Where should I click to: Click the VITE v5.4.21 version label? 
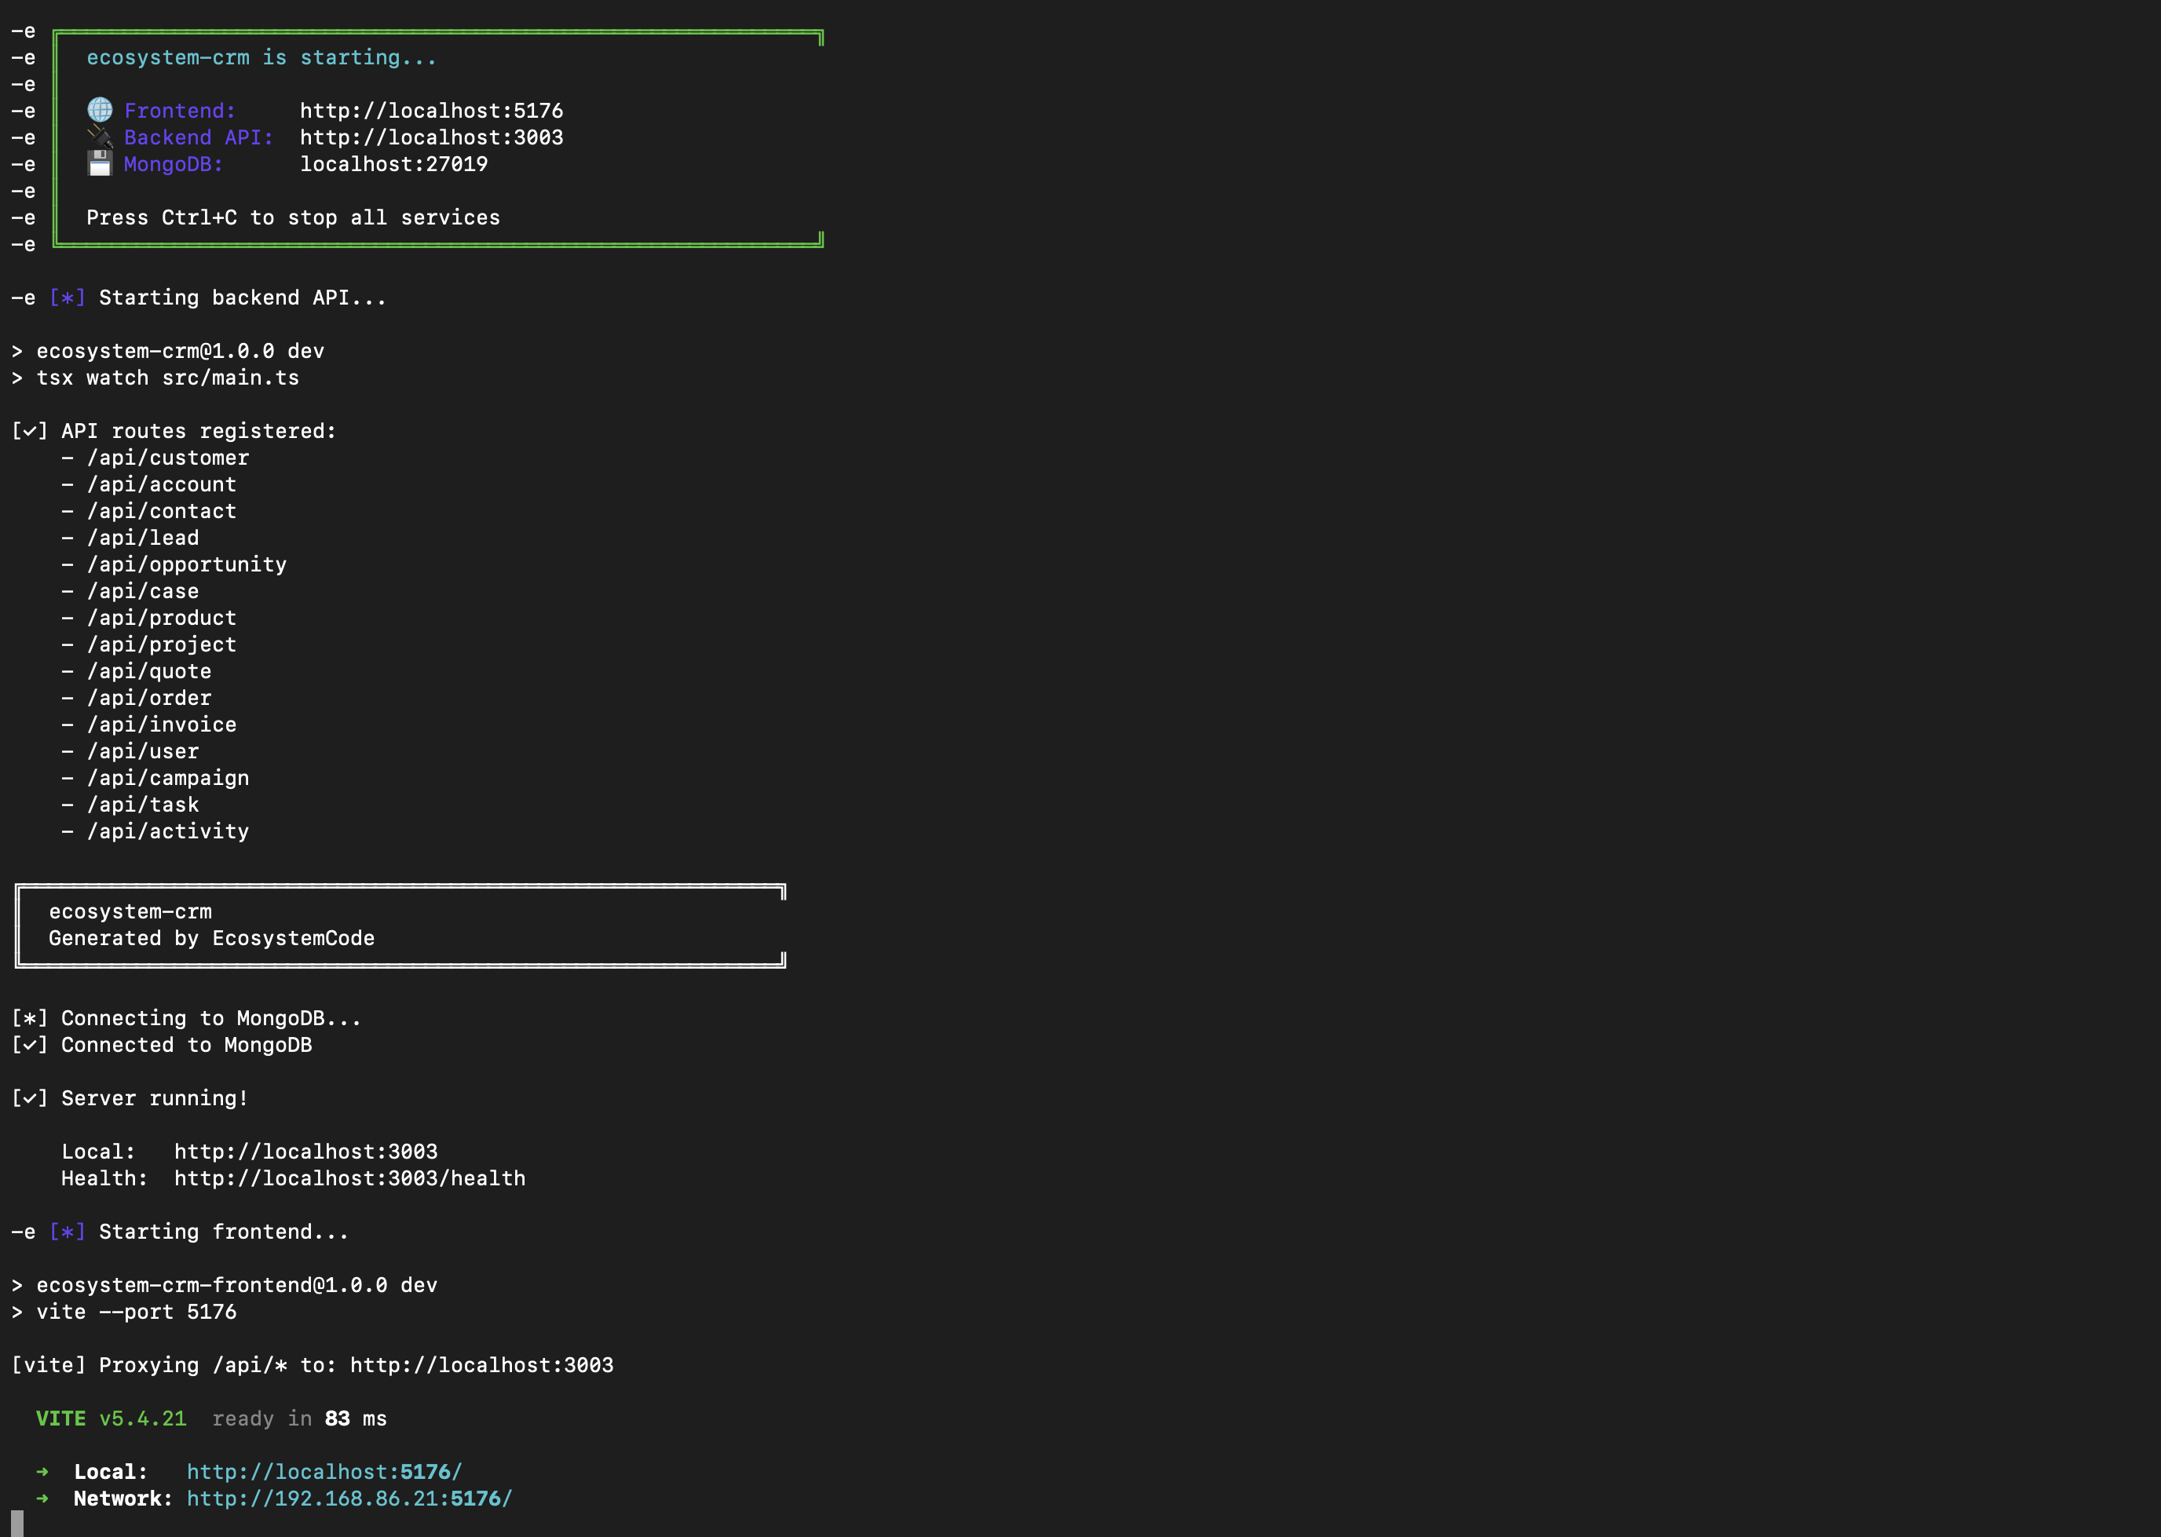click(x=110, y=1418)
